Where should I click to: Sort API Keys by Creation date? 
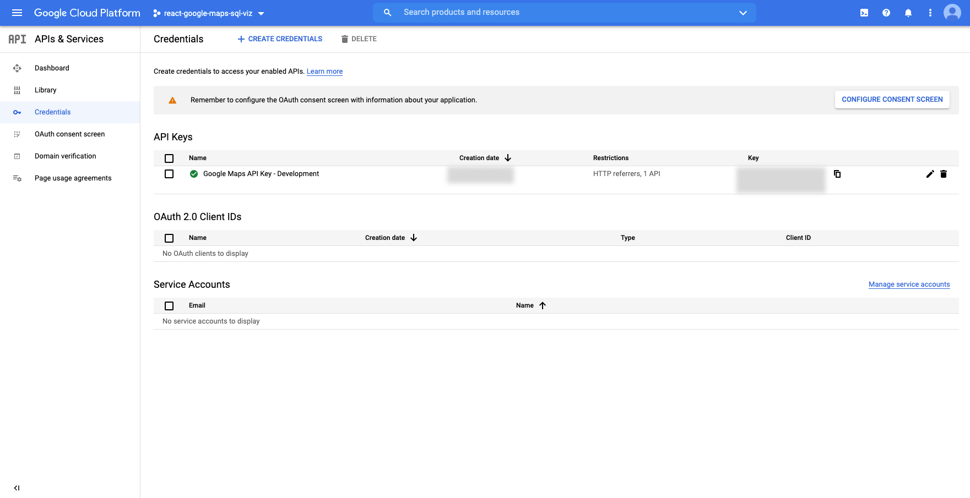click(x=485, y=158)
